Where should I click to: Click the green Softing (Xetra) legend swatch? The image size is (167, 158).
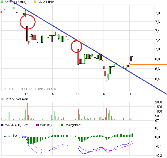(x=2, y=2)
